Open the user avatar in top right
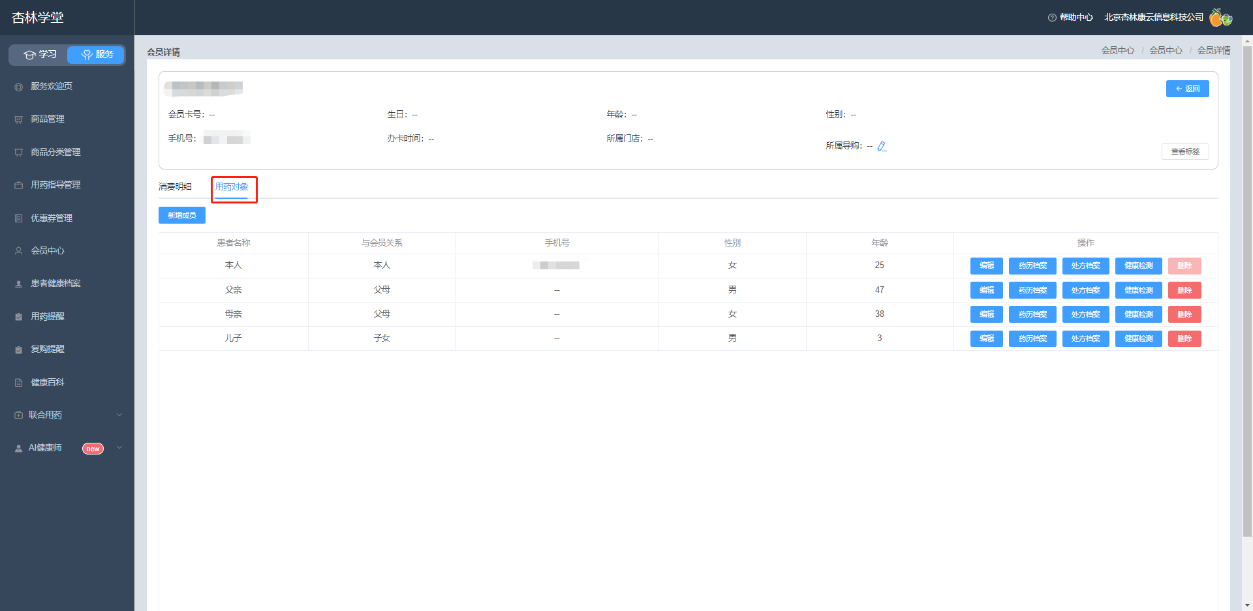Image resolution: width=1253 pixels, height=611 pixels. 1220,18
